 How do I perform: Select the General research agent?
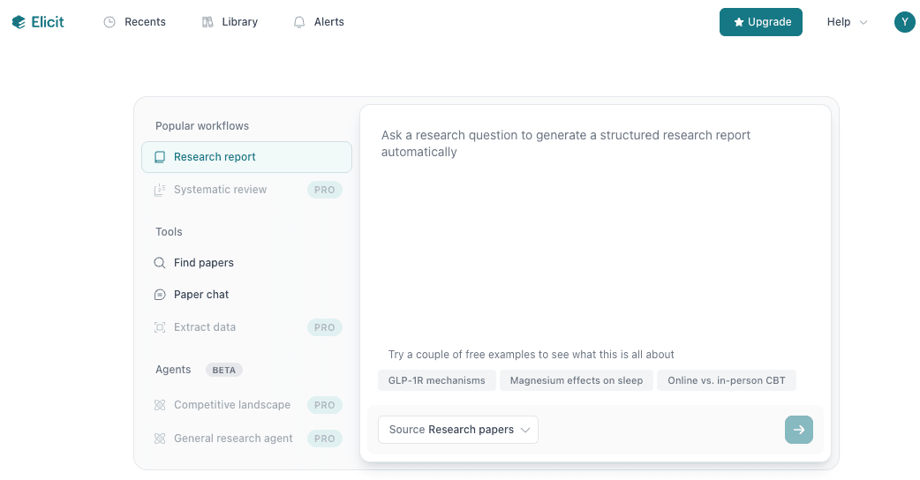coord(246,439)
